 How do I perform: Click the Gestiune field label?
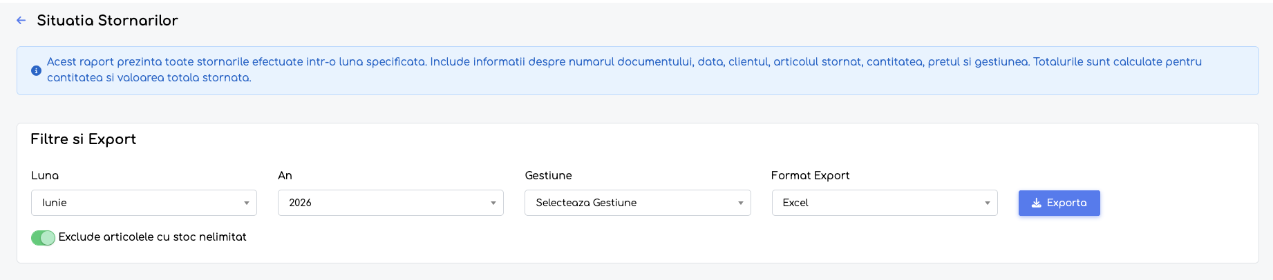(548, 175)
